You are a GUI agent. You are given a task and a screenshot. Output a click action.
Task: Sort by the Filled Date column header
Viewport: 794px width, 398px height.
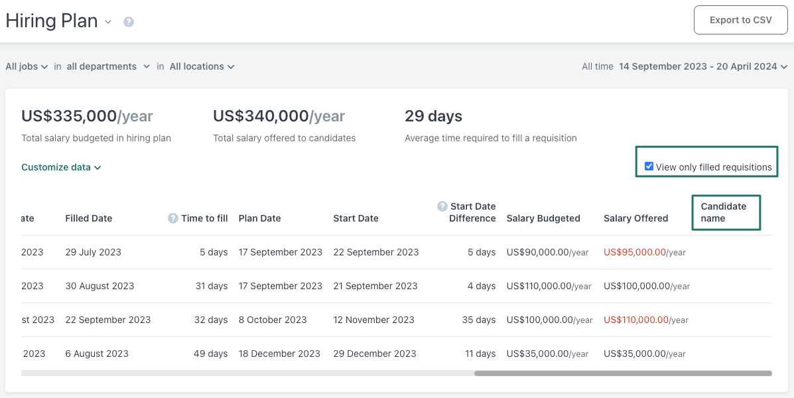(x=89, y=218)
